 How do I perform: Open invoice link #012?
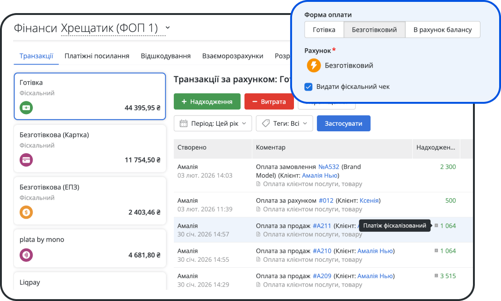(326, 201)
